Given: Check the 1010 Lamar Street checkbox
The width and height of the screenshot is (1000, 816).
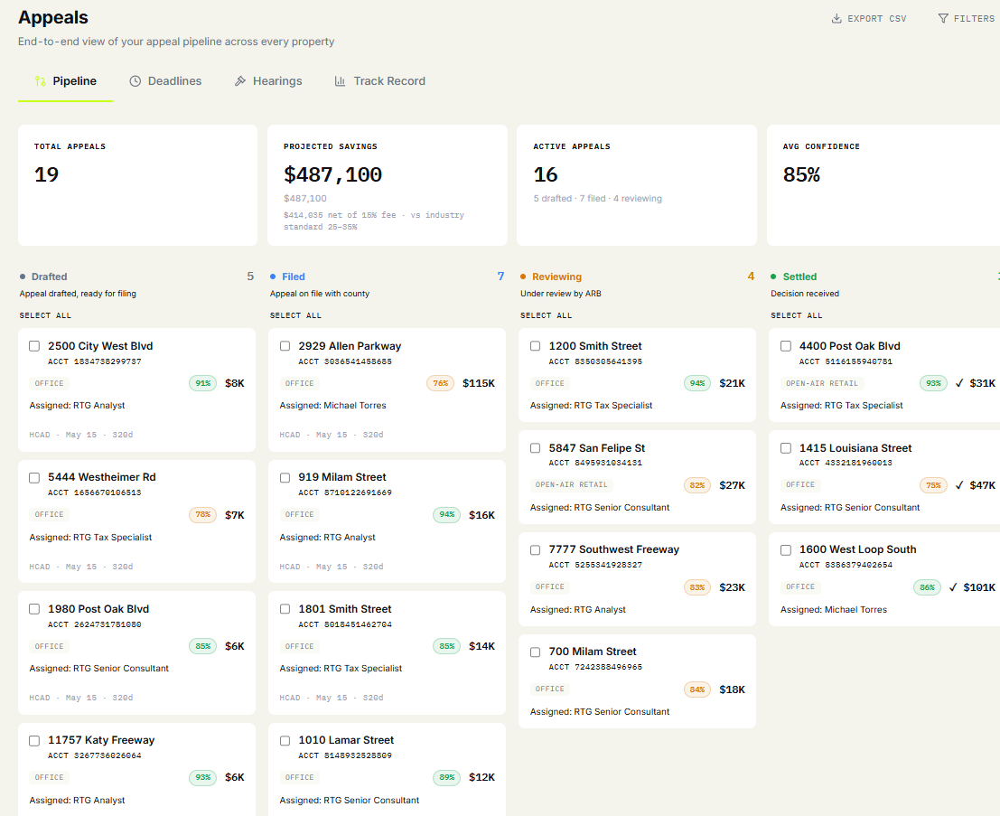Looking at the screenshot, I should (285, 741).
